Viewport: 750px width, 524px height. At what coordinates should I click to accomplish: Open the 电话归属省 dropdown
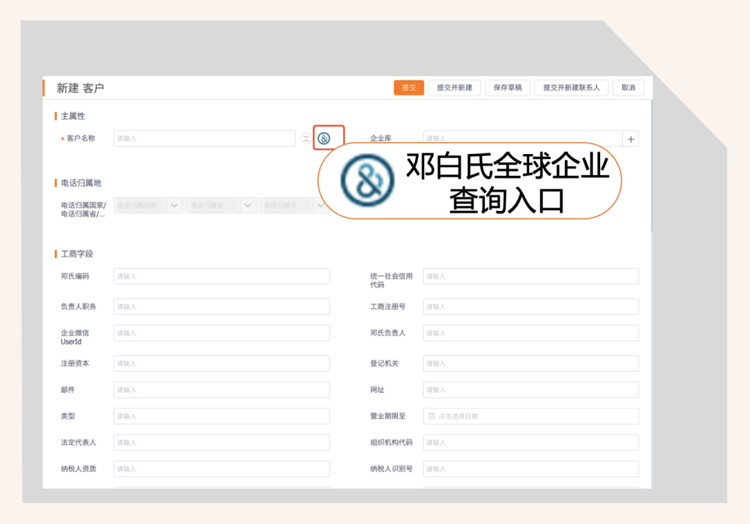coord(222,205)
